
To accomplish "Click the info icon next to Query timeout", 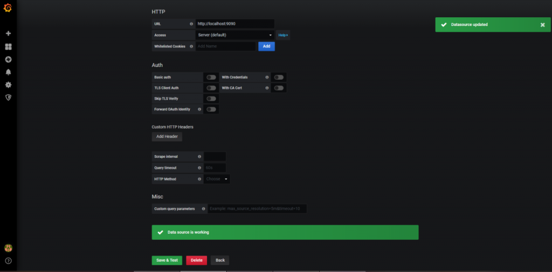I will coord(199,168).
